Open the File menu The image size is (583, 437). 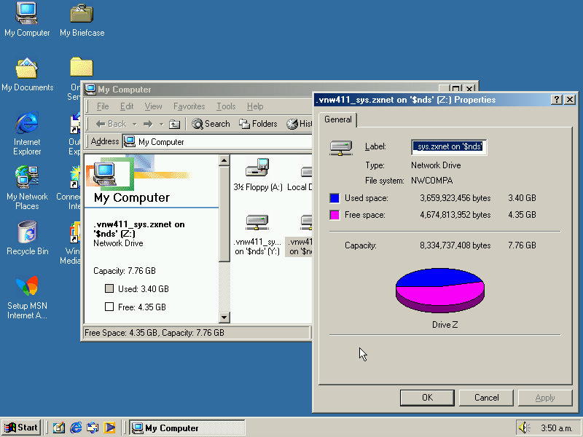pos(103,106)
